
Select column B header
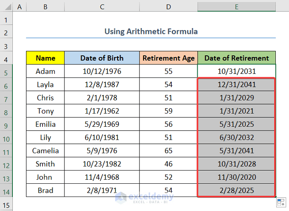pos(45,7)
